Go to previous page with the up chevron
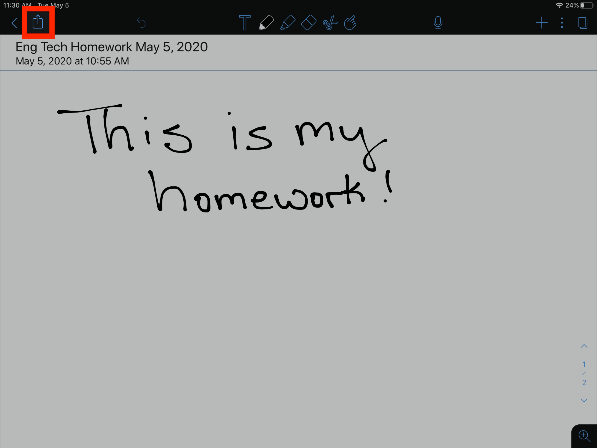This screenshot has height=448, width=597. (584, 346)
